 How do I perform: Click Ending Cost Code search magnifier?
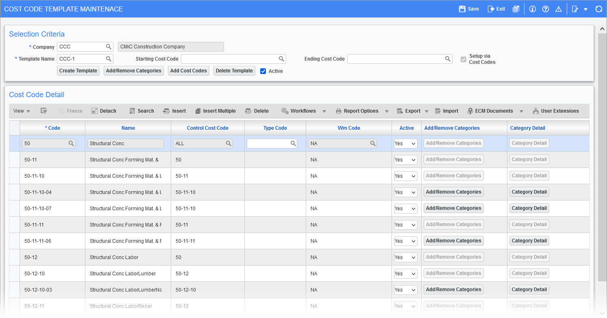pyautogui.click(x=448, y=59)
